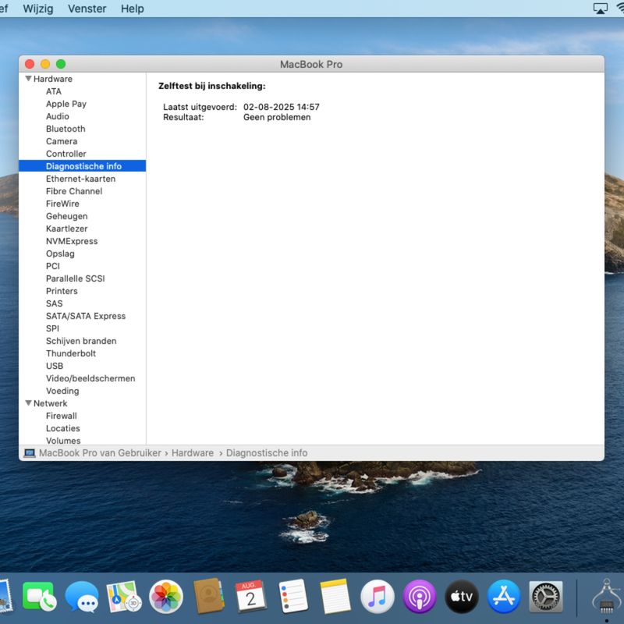Open AirPlay menu bar icon
Image resolution: width=624 pixels, height=624 pixels.
point(600,9)
